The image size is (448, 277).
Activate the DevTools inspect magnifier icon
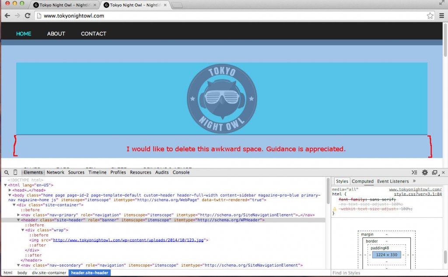tap(7, 172)
